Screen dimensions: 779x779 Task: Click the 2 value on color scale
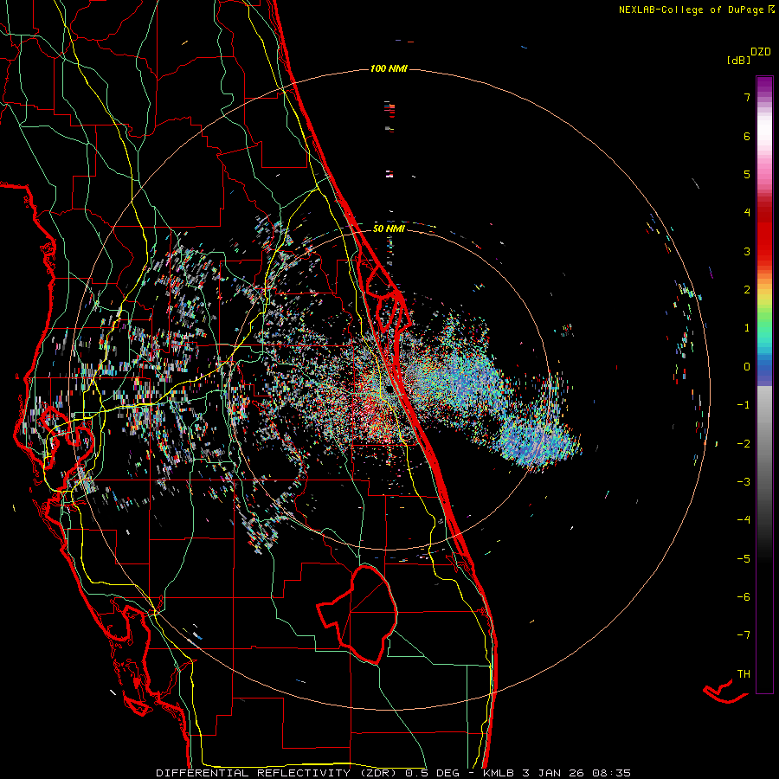pyautogui.click(x=747, y=290)
